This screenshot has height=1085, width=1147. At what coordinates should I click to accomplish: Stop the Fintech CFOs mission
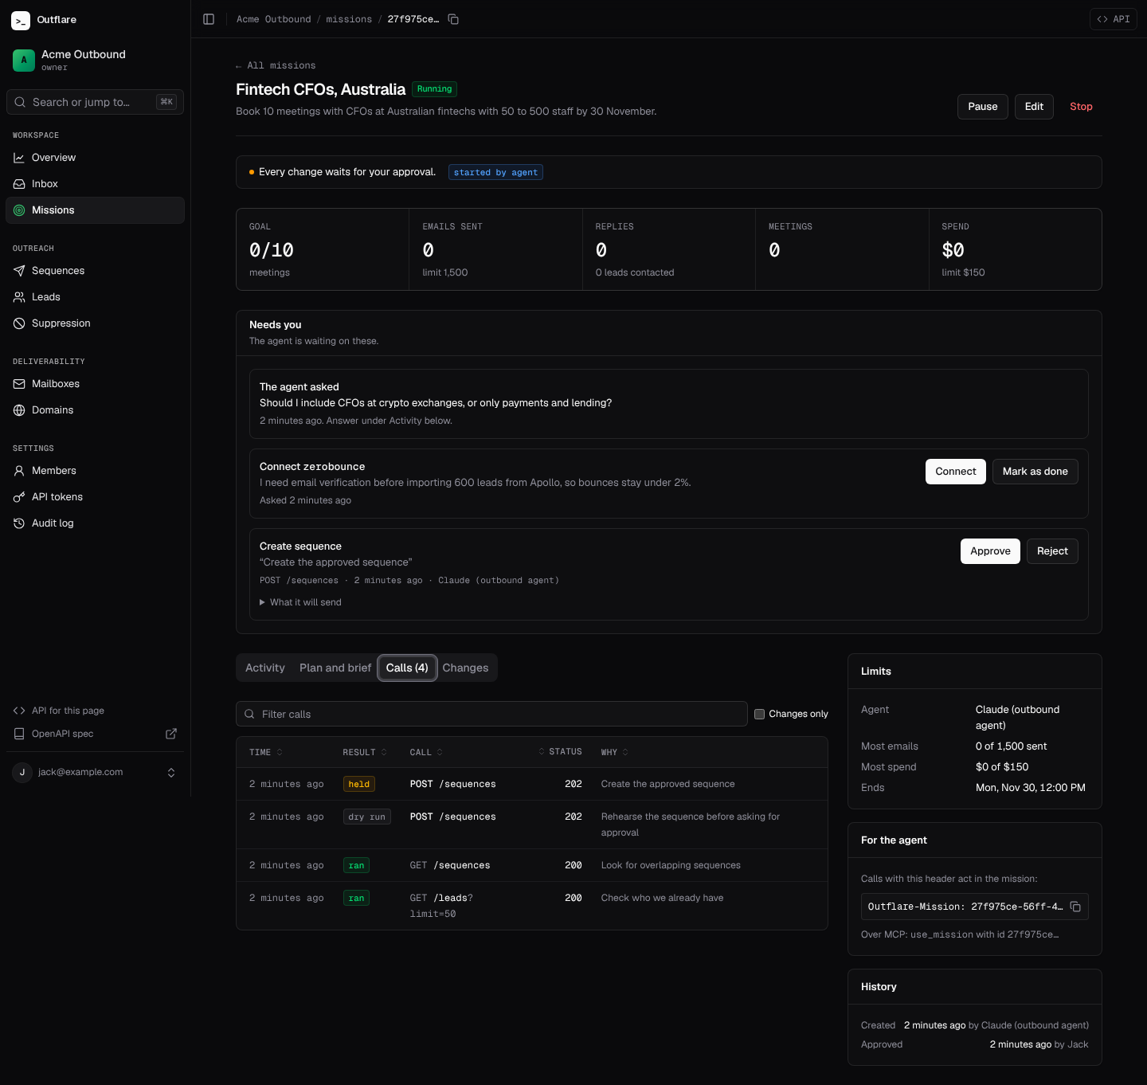pos(1081,107)
